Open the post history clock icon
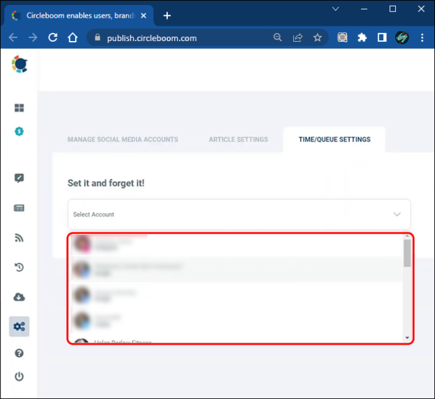Image resolution: width=435 pixels, height=399 pixels. (19, 267)
